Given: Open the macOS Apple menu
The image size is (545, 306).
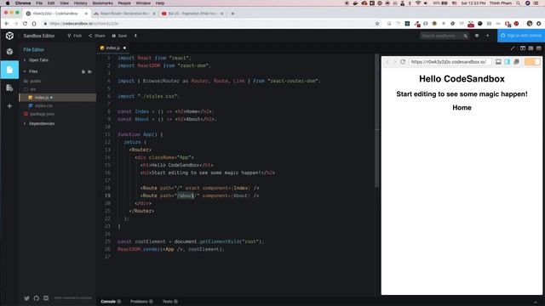Looking at the screenshot, I should [x=8, y=3].
